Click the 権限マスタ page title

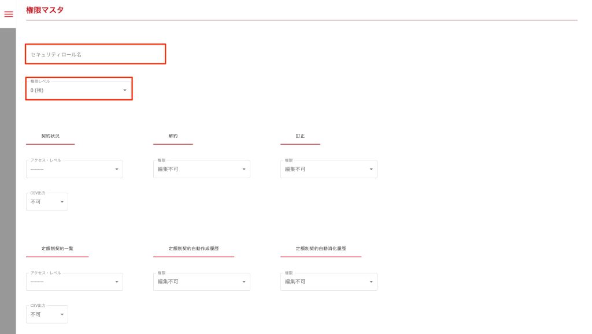[45, 10]
